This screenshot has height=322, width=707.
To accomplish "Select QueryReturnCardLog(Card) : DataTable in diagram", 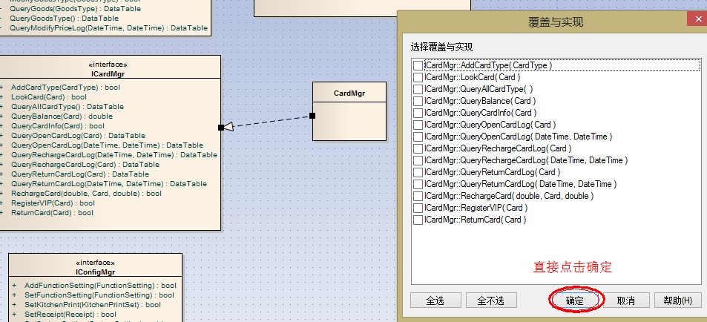I will (x=80, y=174).
